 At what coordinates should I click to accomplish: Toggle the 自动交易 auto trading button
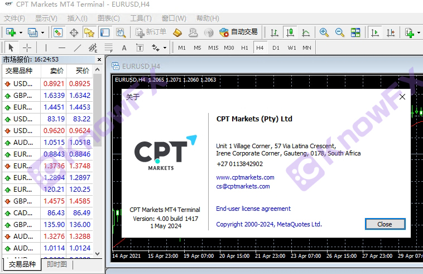coord(238,32)
